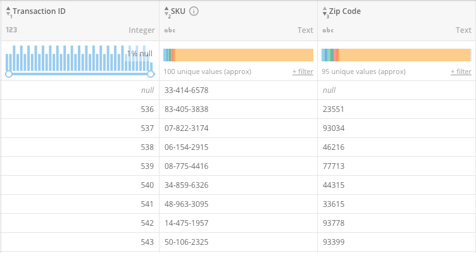Select the Zip Code column header

point(347,11)
